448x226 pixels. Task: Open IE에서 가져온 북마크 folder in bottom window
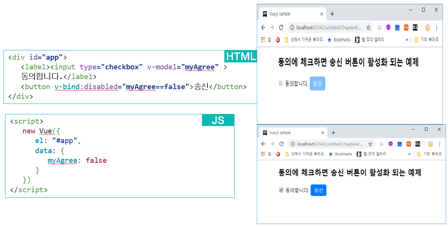click(304, 154)
